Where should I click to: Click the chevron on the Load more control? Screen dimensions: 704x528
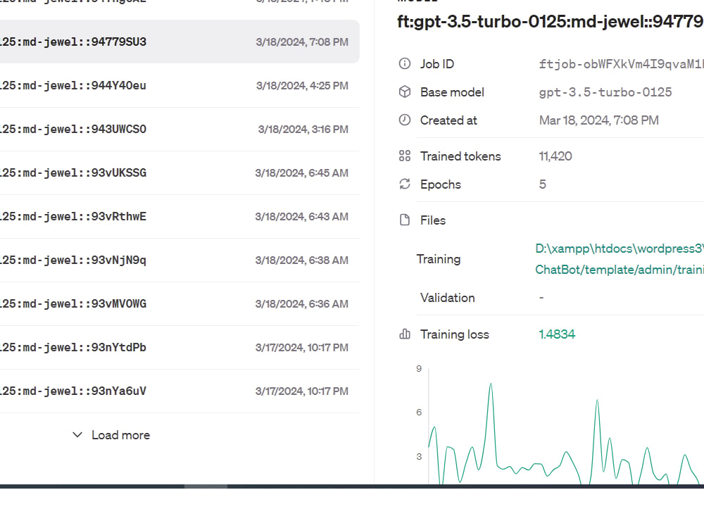pyautogui.click(x=77, y=435)
